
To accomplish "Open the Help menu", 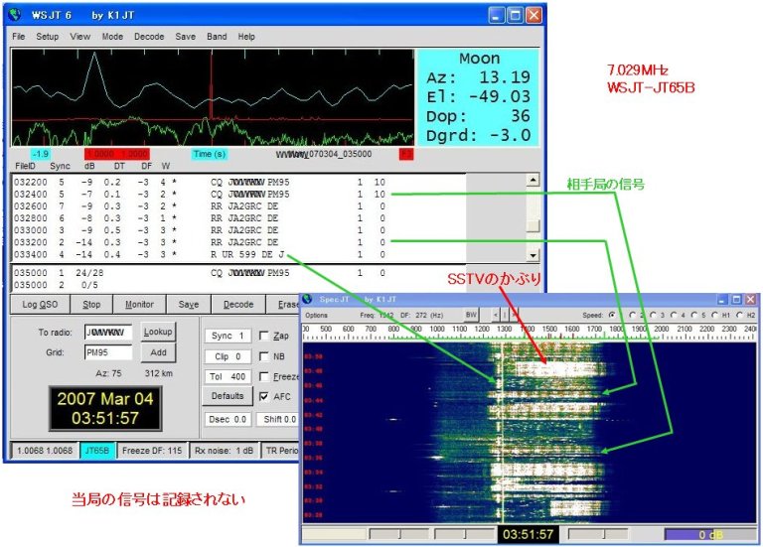I will [x=246, y=37].
